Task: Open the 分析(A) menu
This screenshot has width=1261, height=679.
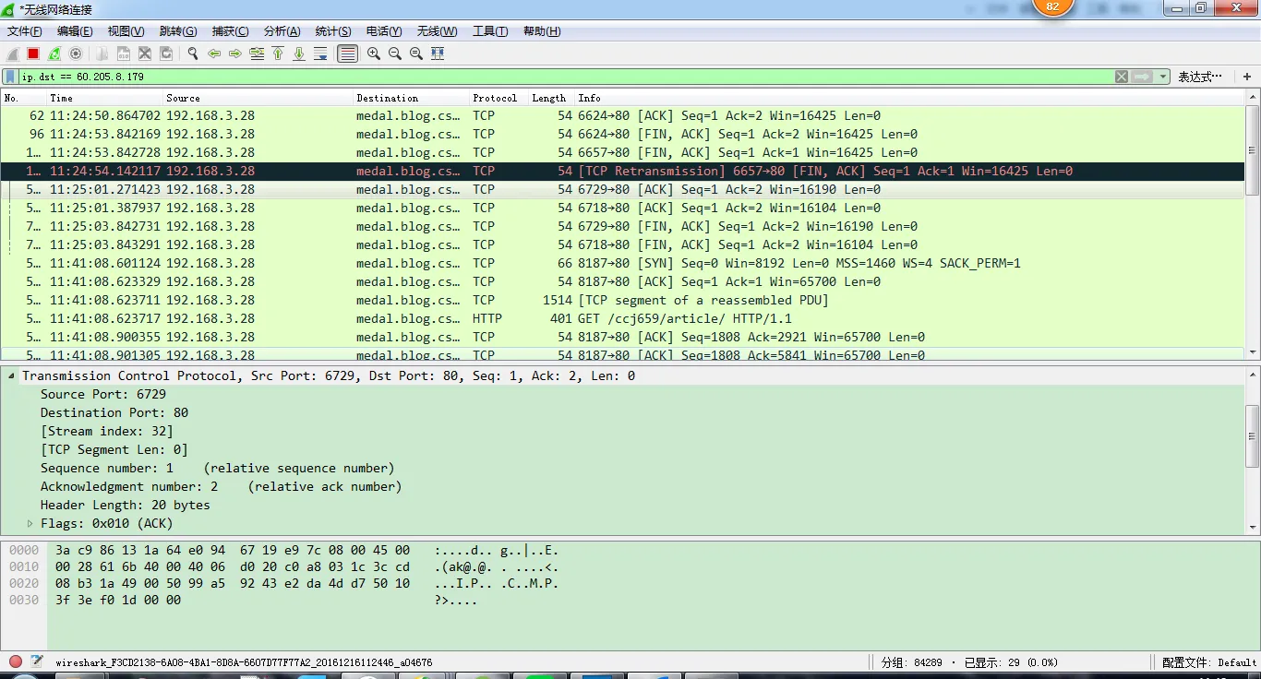Action: tap(282, 31)
